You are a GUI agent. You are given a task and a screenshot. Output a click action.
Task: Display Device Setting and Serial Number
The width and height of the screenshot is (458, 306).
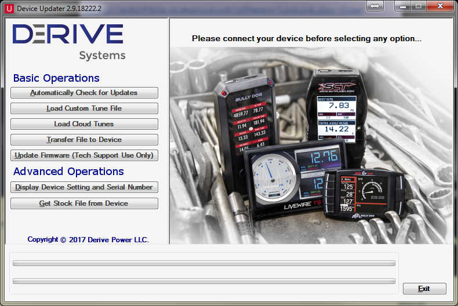[84, 187]
